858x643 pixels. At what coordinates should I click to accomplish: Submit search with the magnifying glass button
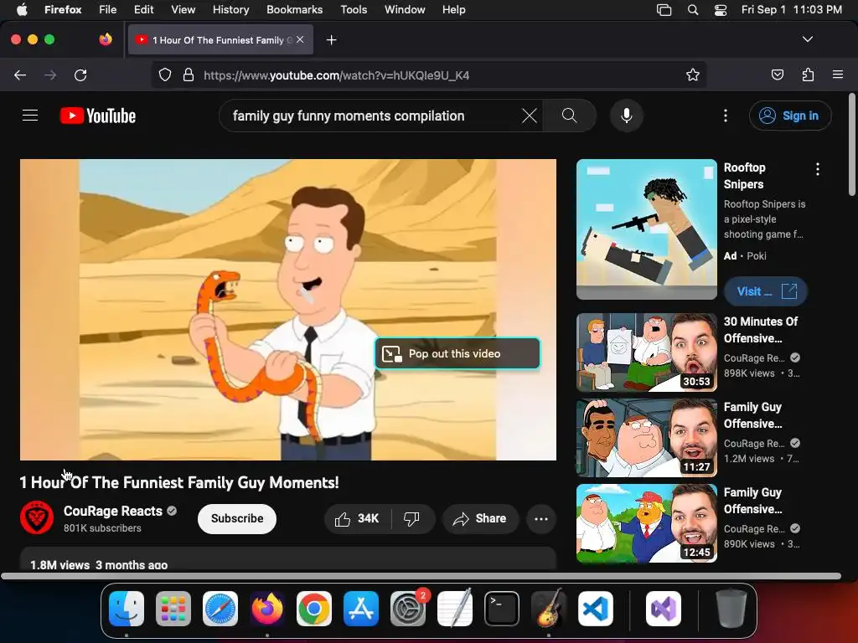point(569,116)
